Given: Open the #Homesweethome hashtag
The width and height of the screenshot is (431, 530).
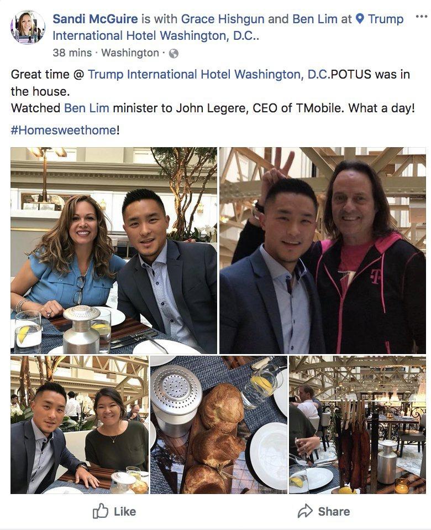Looking at the screenshot, I should pos(64,130).
